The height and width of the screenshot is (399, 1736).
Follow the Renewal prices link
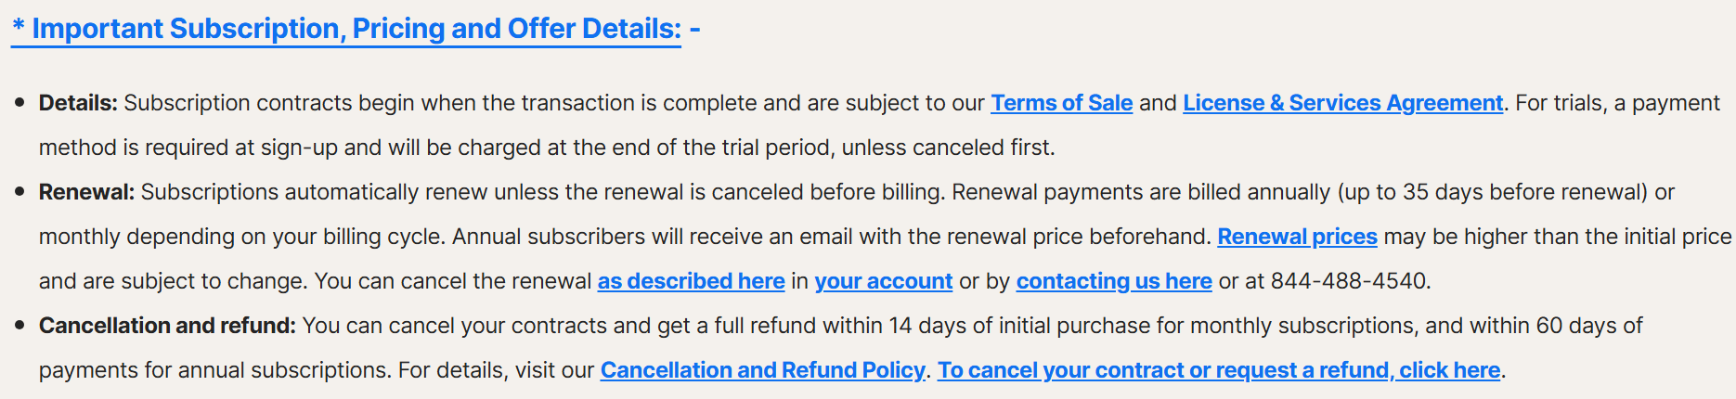click(x=1297, y=237)
